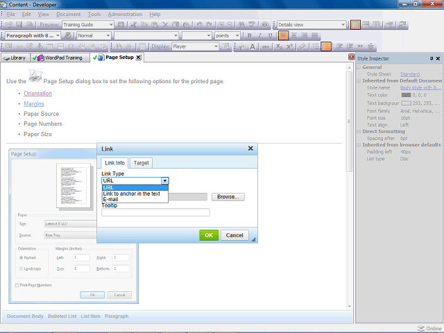444x333 pixels.
Task: Click the large A font color icon
Action: [253, 46]
